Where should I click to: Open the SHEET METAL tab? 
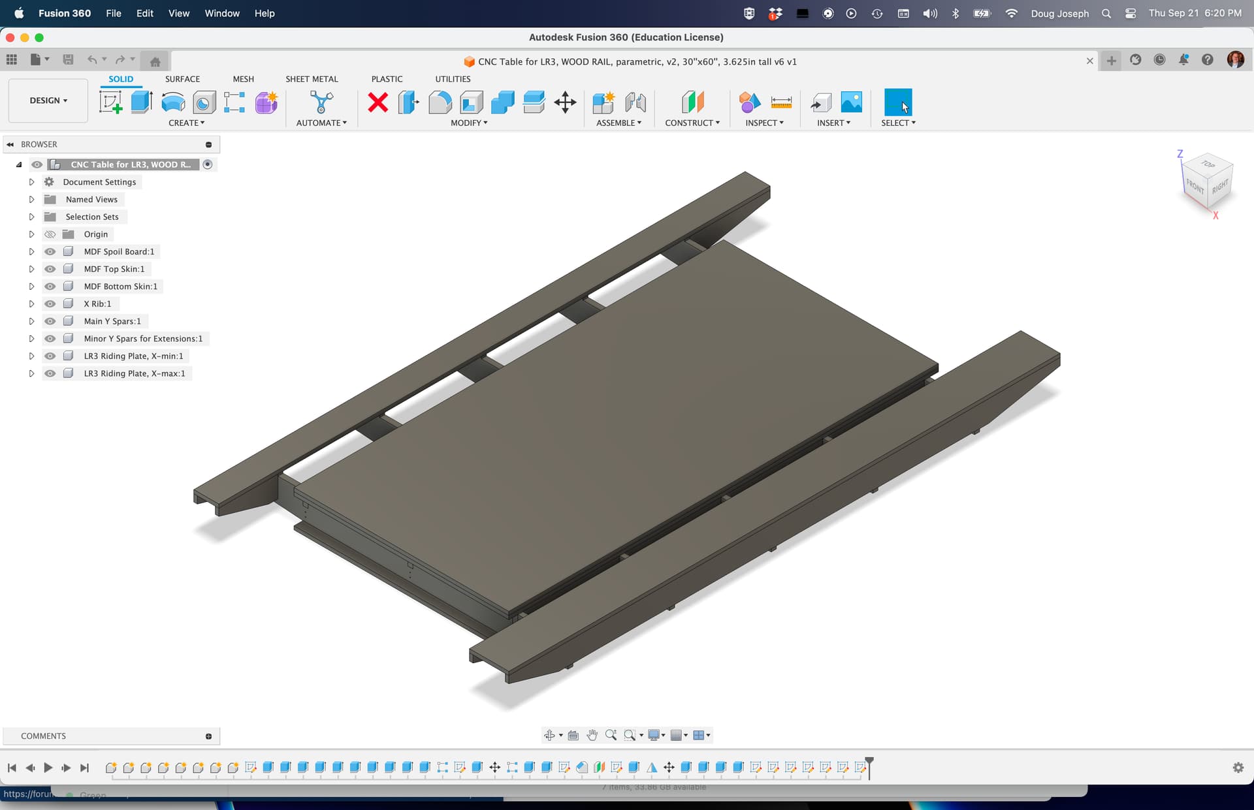(312, 79)
